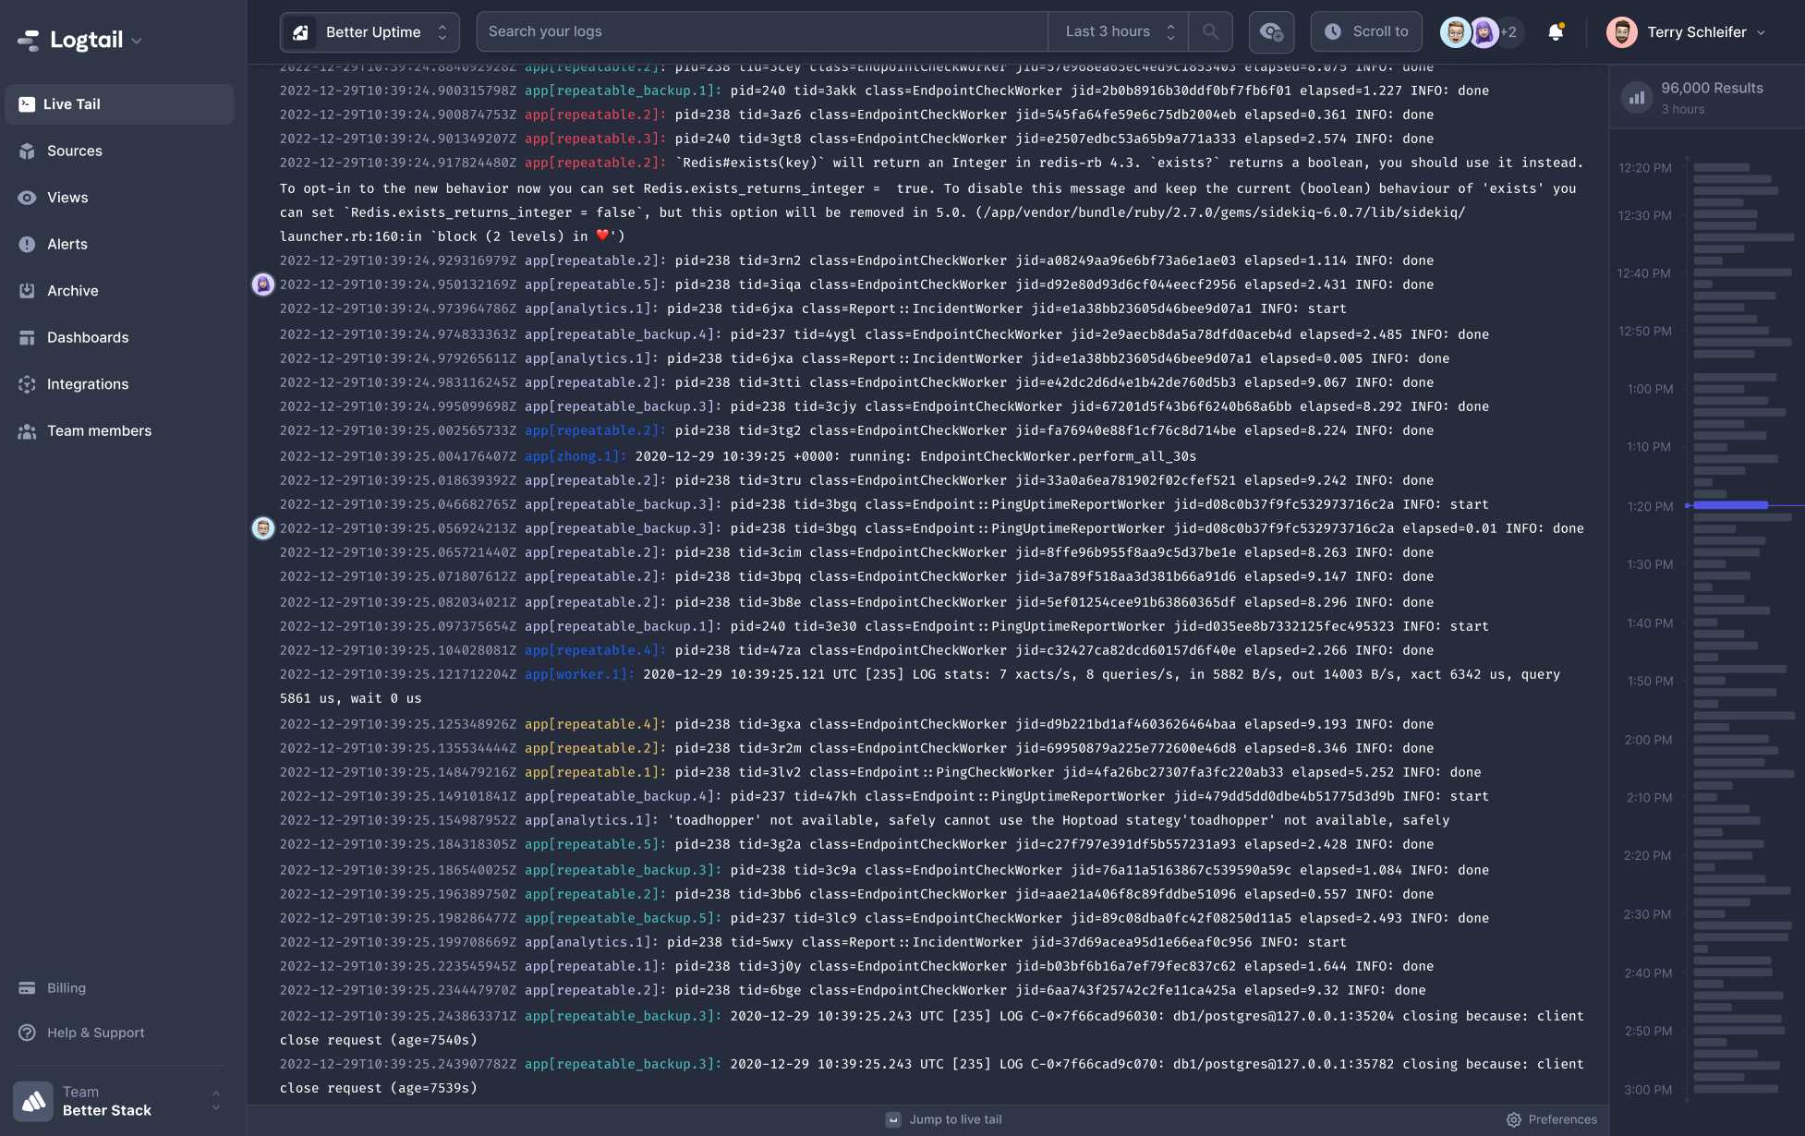Open Team Members settings

[x=98, y=430]
